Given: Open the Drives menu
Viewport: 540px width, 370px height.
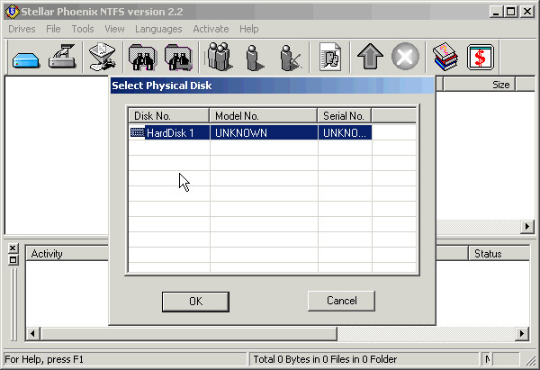Looking at the screenshot, I should coord(22,29).
